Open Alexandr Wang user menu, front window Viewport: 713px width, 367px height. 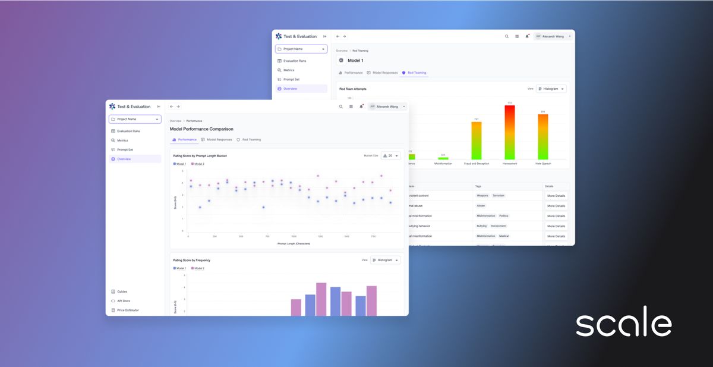[x=387, y=106]
